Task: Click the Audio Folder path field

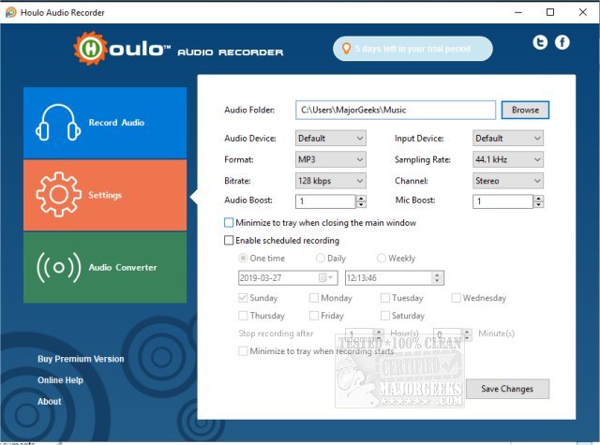Action: 396,111
